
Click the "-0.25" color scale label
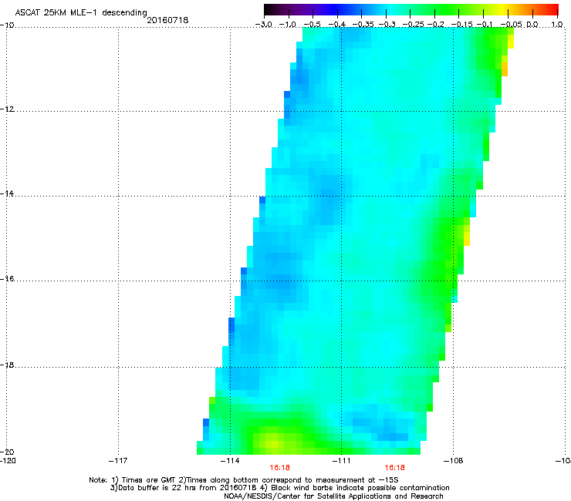tap(413, 25)
